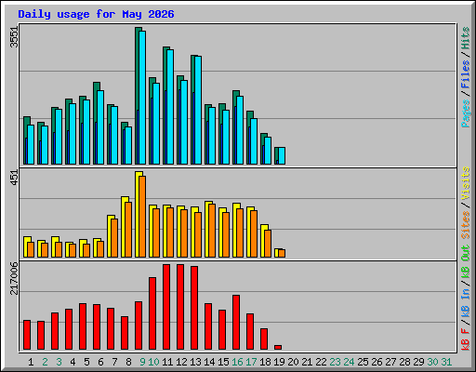This screenshot has height=372, width=476.
Task: Click the orange sites bar for day 14
Action: [212, 231]
